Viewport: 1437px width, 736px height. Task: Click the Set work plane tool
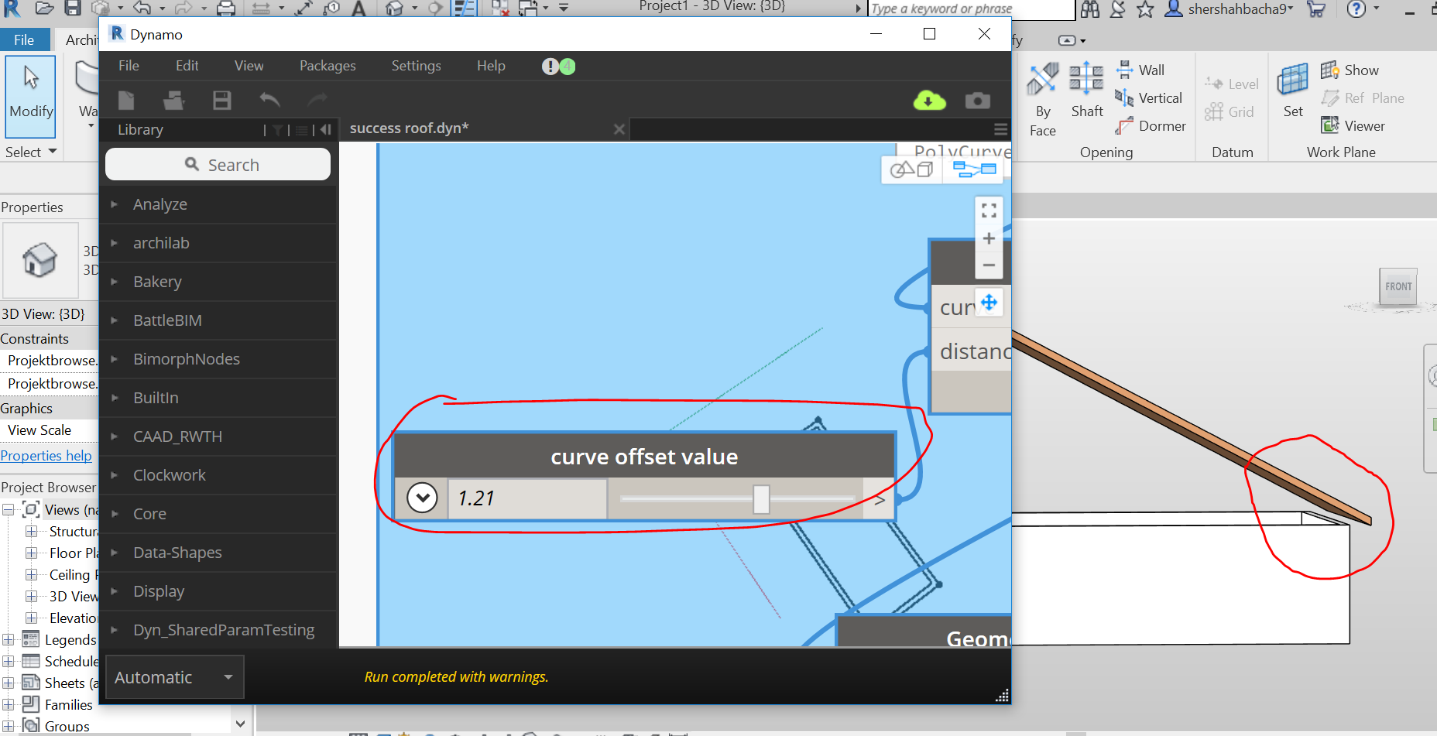tap(1293, 91)
